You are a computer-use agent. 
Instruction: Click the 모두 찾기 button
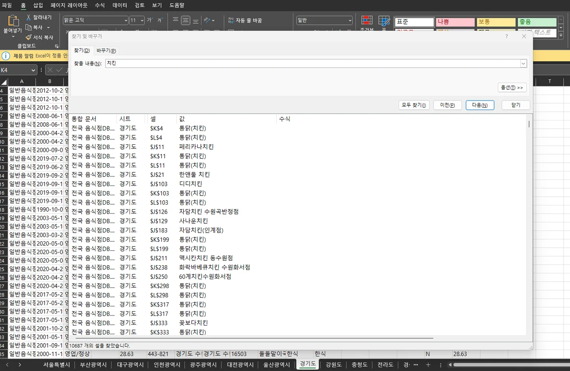pos(414,105)
